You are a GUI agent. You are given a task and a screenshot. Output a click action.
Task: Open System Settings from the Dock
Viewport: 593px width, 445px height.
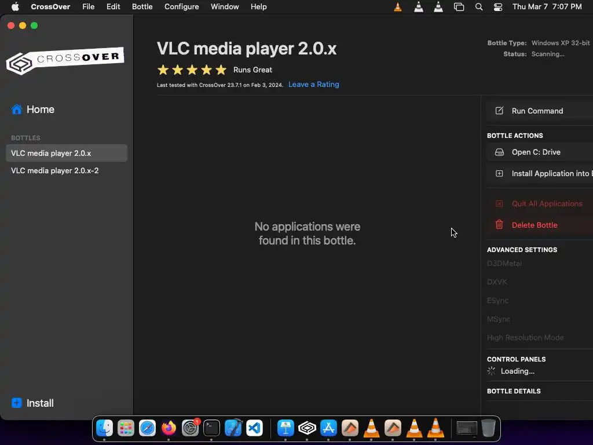point(190,428)
